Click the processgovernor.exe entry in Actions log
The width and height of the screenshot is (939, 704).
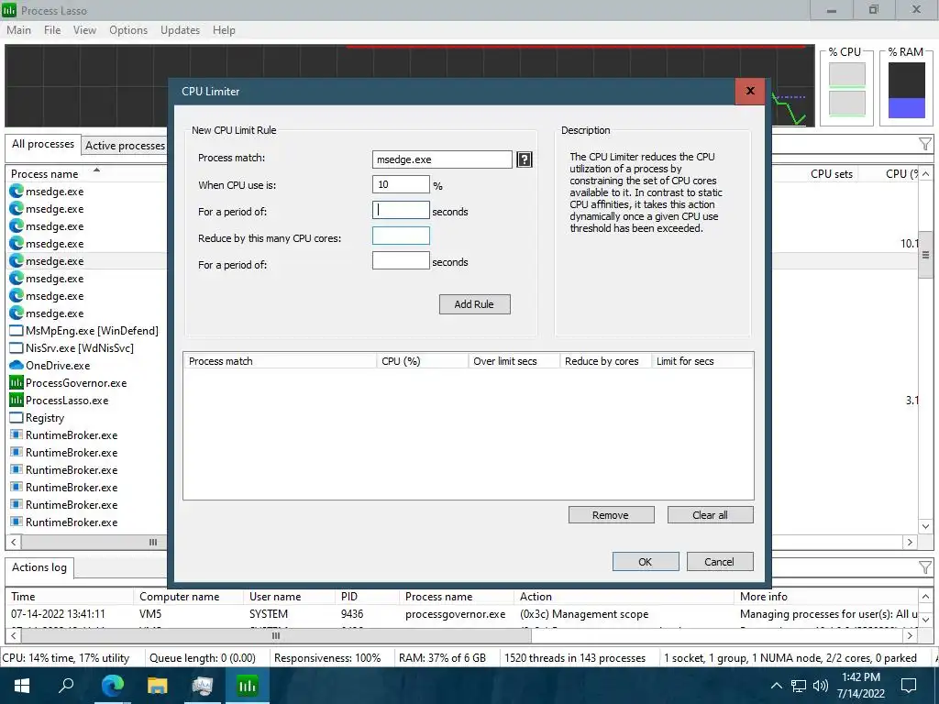pyautogui.click(x=455, y=614)
